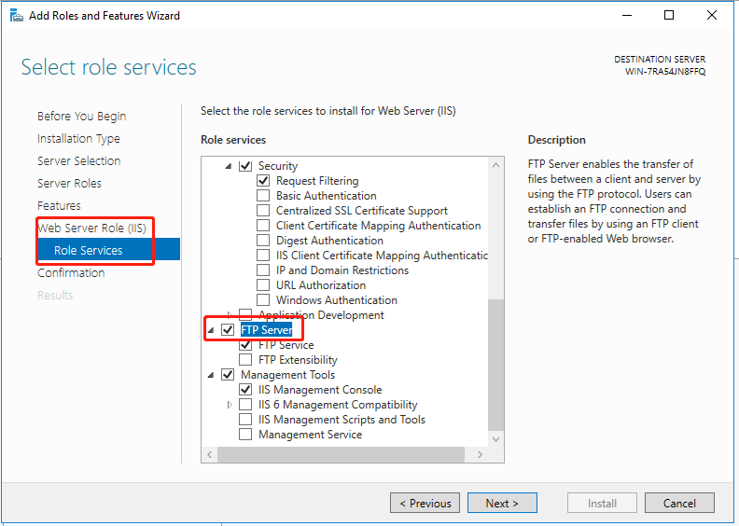739x526 pixels.
Task: Select Role Services step
Action: click(x=108, y=250)
